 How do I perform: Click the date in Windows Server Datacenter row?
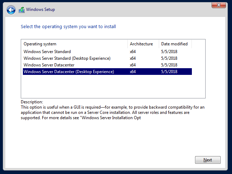pos(169,65)
